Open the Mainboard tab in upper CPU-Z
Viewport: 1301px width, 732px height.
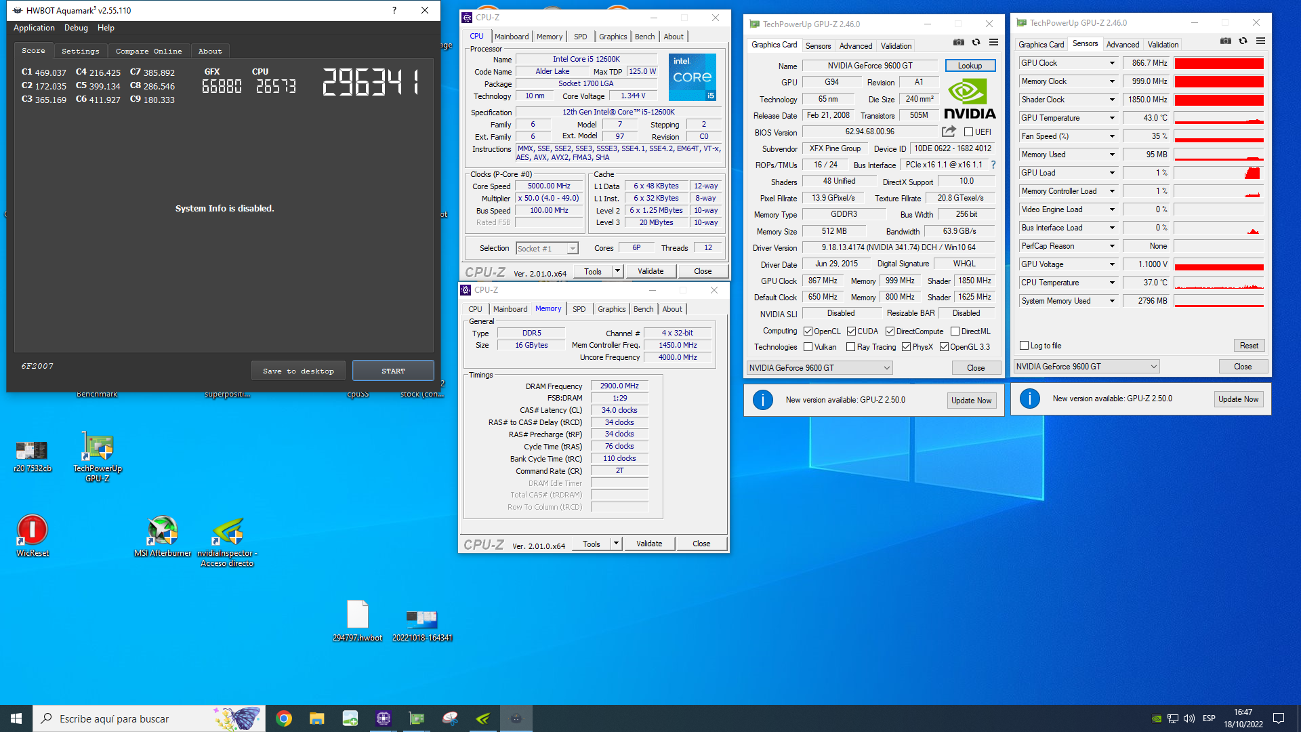pos(512,37)
